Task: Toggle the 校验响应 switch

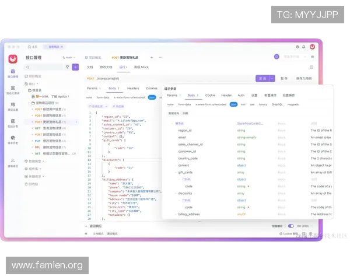Action: pyautogui.click(x=291, y=226)
